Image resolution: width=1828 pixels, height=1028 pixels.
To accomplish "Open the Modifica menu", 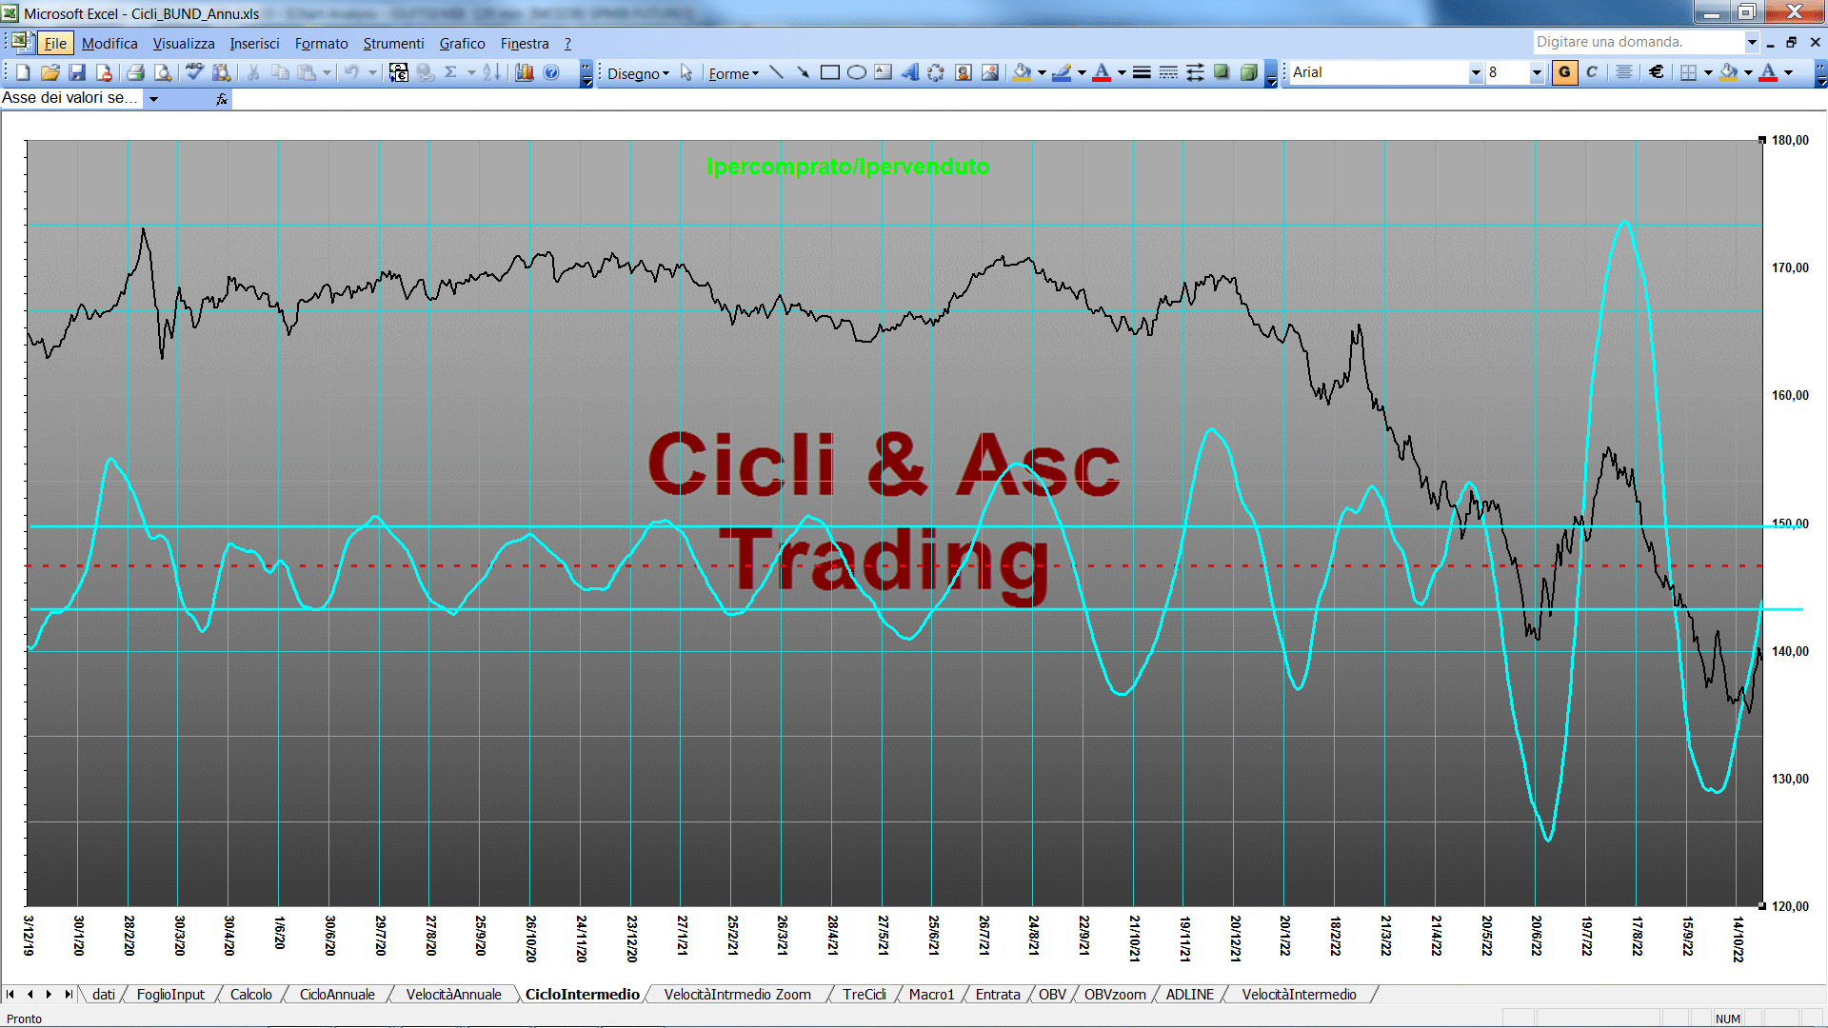I will (109, 43).
